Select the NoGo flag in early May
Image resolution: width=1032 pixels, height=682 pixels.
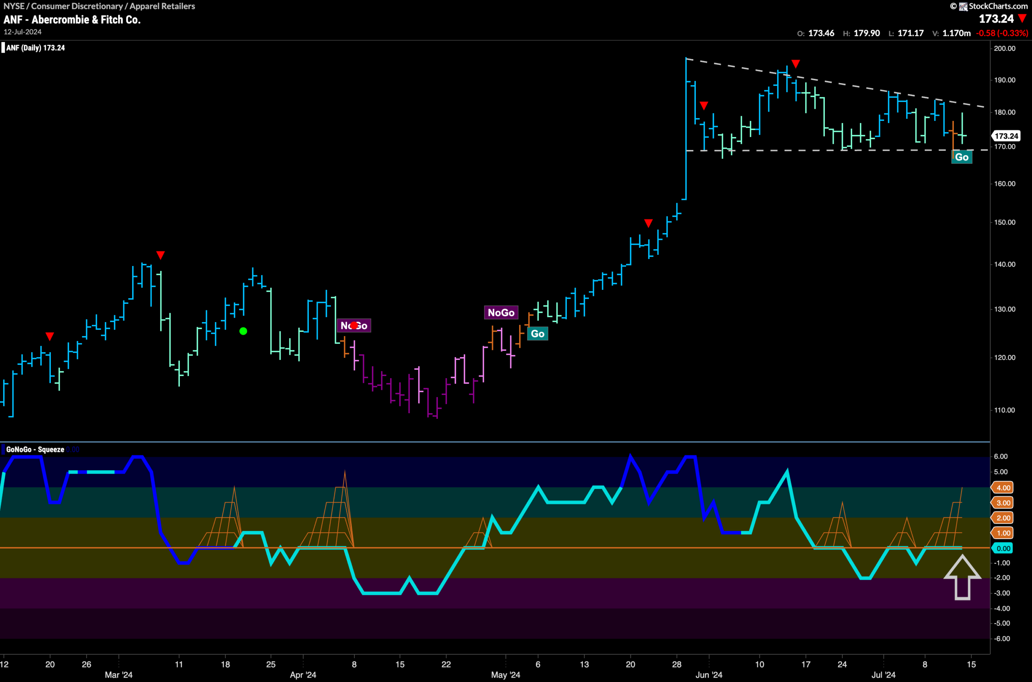[501, 312]
